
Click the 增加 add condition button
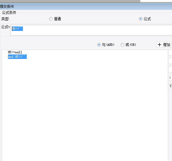[164, 45]
